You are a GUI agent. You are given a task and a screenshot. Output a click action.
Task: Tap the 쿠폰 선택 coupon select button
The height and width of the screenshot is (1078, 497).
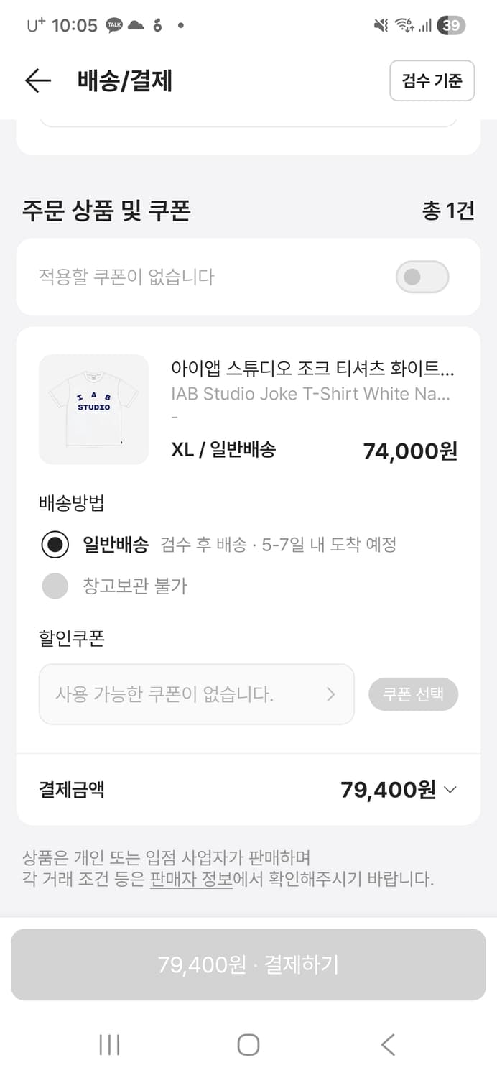(413, 694)
